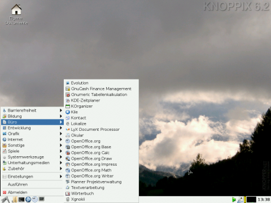Click the OpenOffice.org Impress icon

tap(68, 165)
